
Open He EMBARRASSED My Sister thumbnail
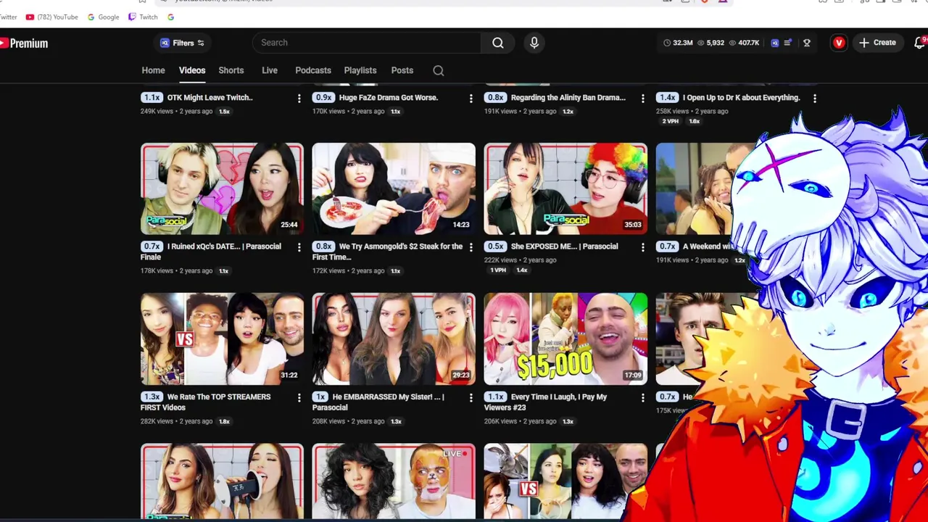point(394,339)
